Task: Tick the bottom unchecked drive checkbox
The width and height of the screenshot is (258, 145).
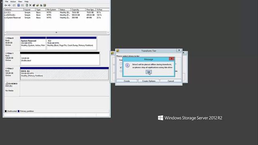Action: click(x=121, y=71)
